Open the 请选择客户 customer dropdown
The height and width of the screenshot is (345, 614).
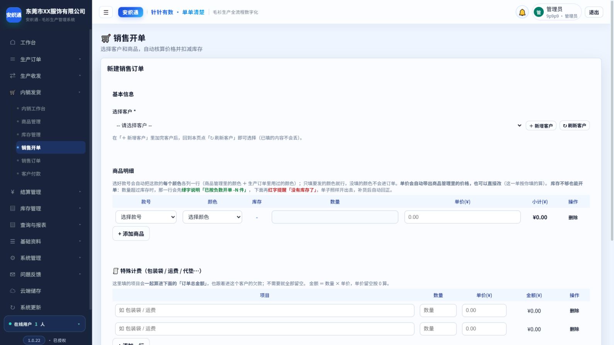pyautogui.click(x=317, y=125)
